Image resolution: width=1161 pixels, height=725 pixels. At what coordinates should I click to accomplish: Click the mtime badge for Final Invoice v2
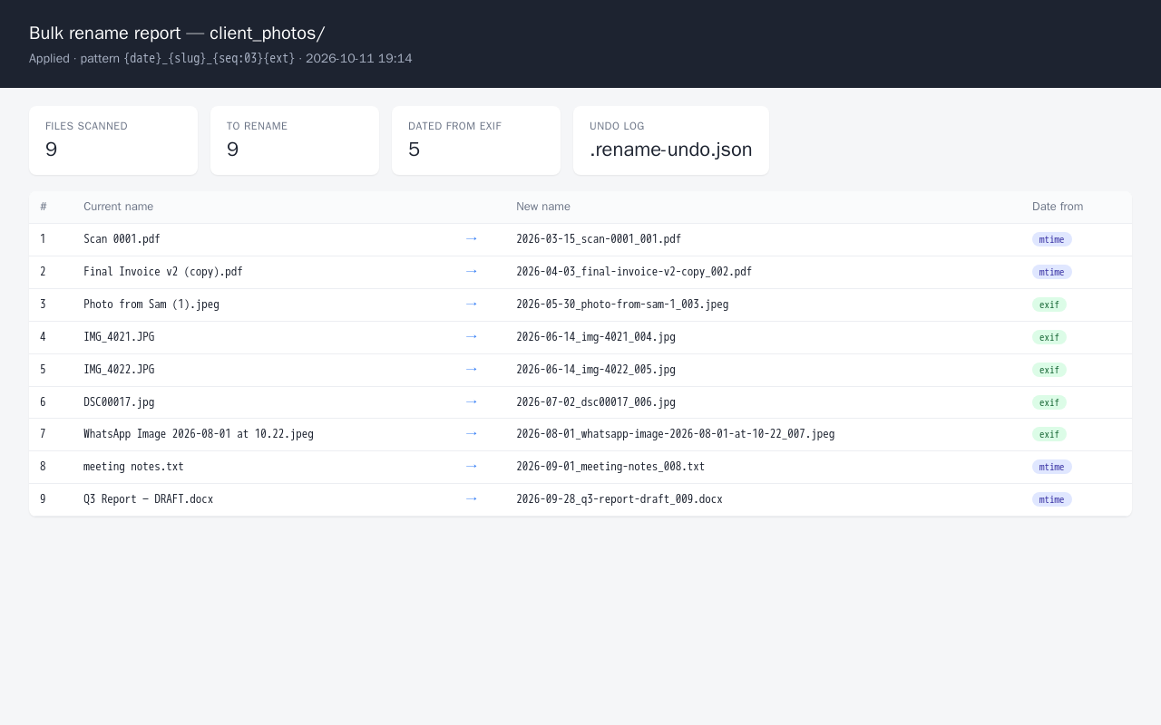[x=1051, y=272]
